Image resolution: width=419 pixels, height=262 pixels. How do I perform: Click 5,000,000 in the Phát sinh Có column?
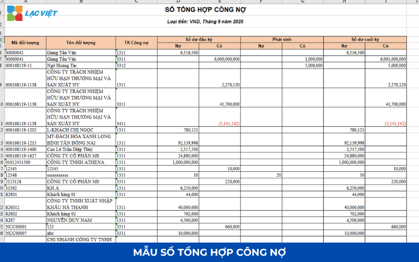click(x=303, y=65)
